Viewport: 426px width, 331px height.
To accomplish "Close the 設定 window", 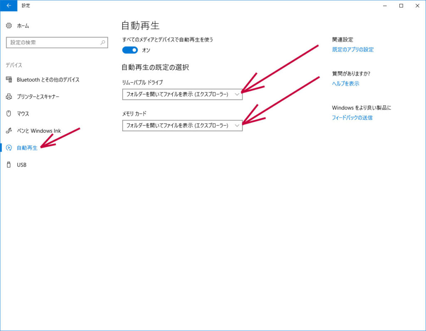I will [417, 5].
